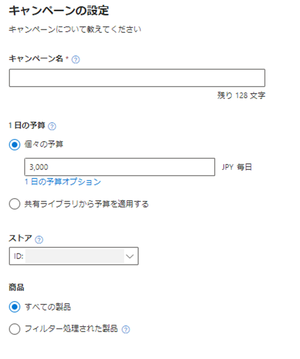The height and width of the screenshot is (359, 300).
Task: Open 1日の予算オプション link
Action: pos(63,182)
